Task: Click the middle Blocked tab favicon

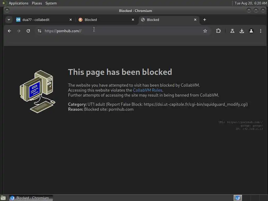Action: (x=80, y=20)
